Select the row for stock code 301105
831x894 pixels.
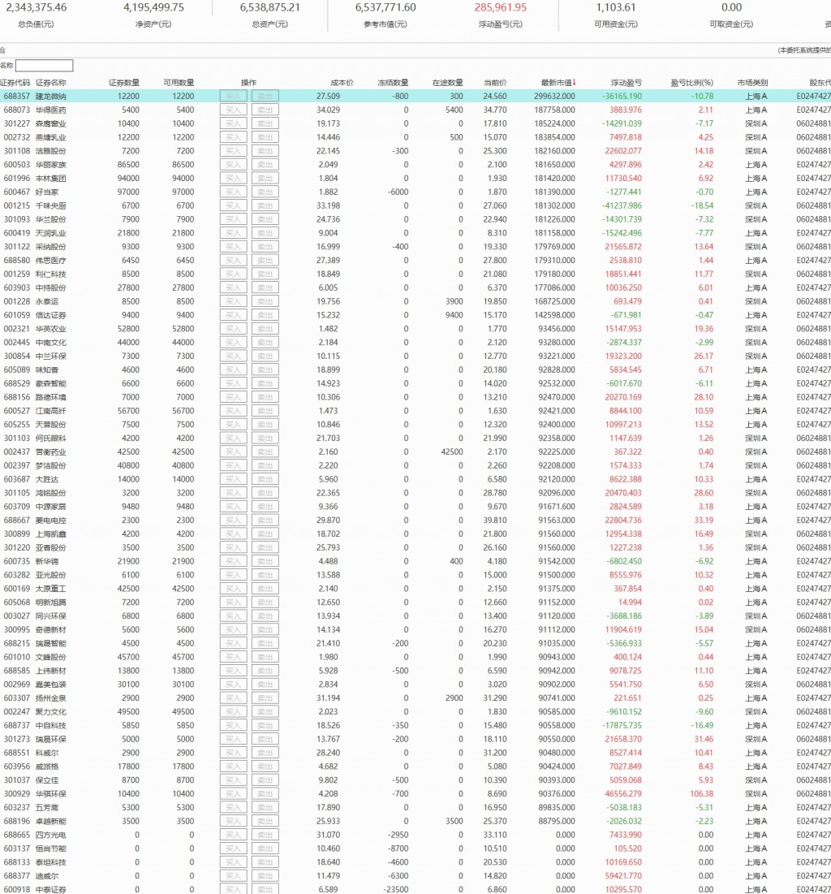[x=415, y=493]
